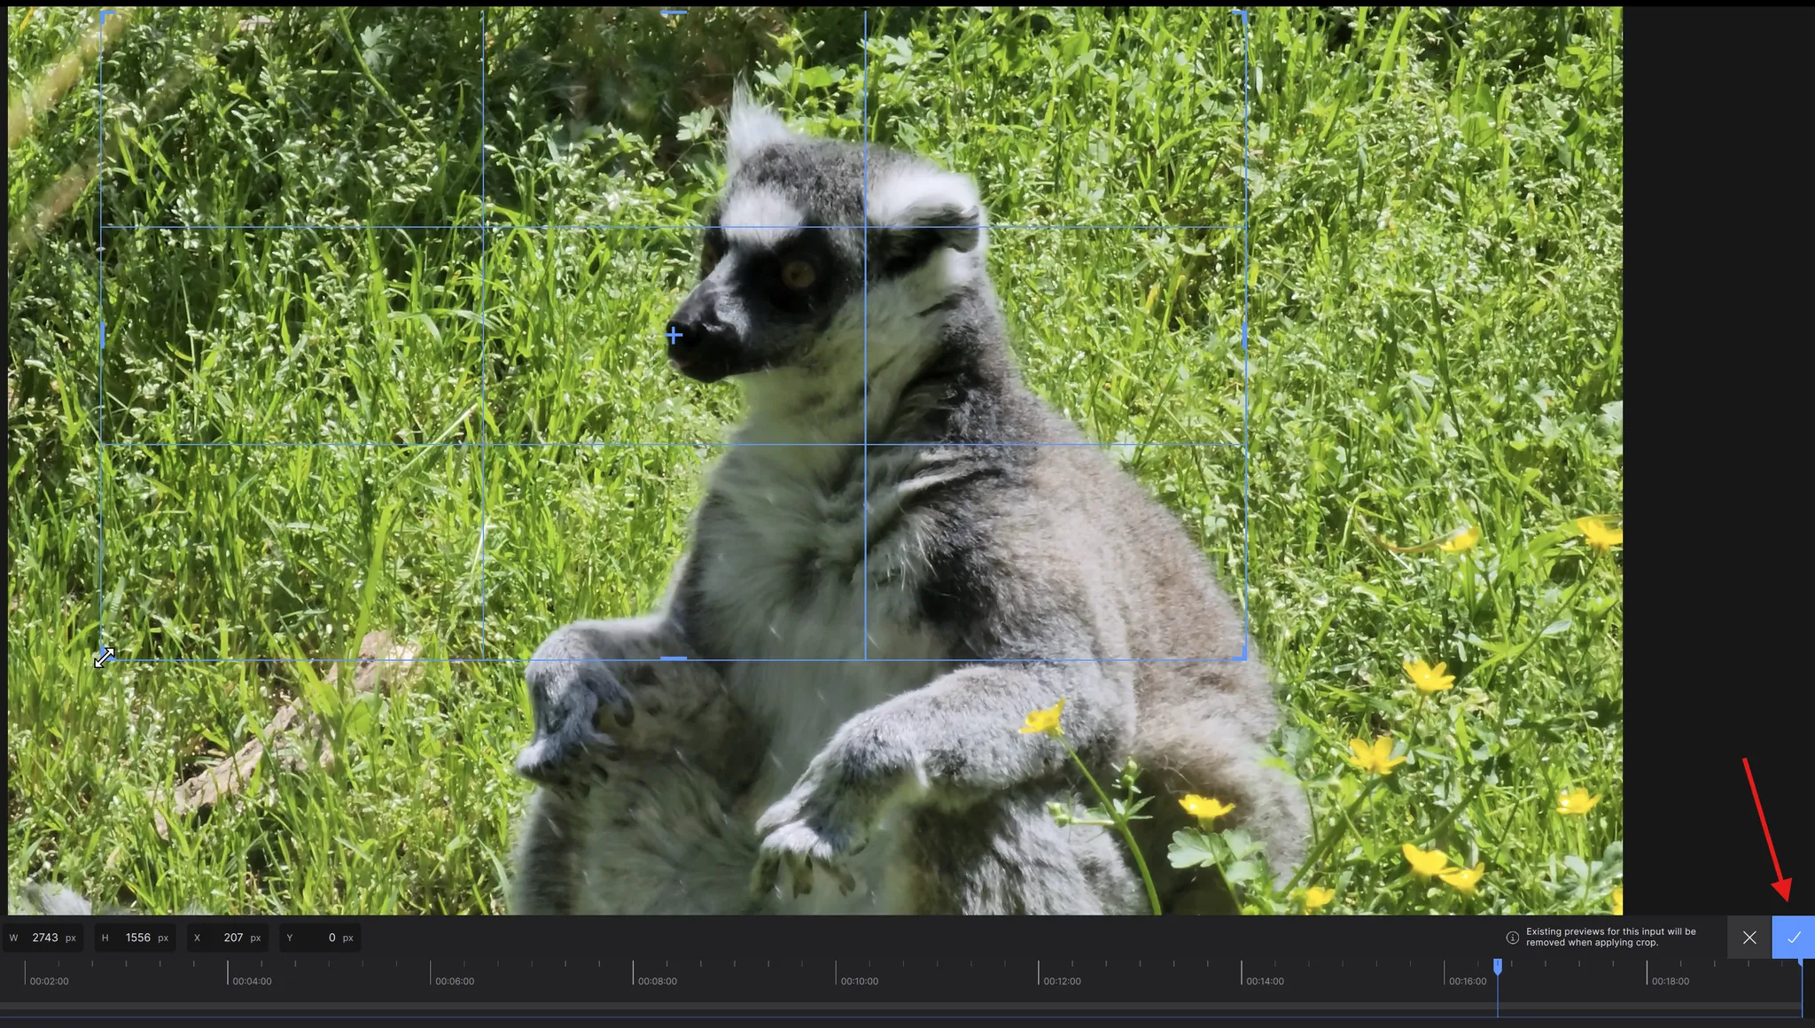
Task: Click the crop center crosshair handle
Action: (x=674, y=335)
